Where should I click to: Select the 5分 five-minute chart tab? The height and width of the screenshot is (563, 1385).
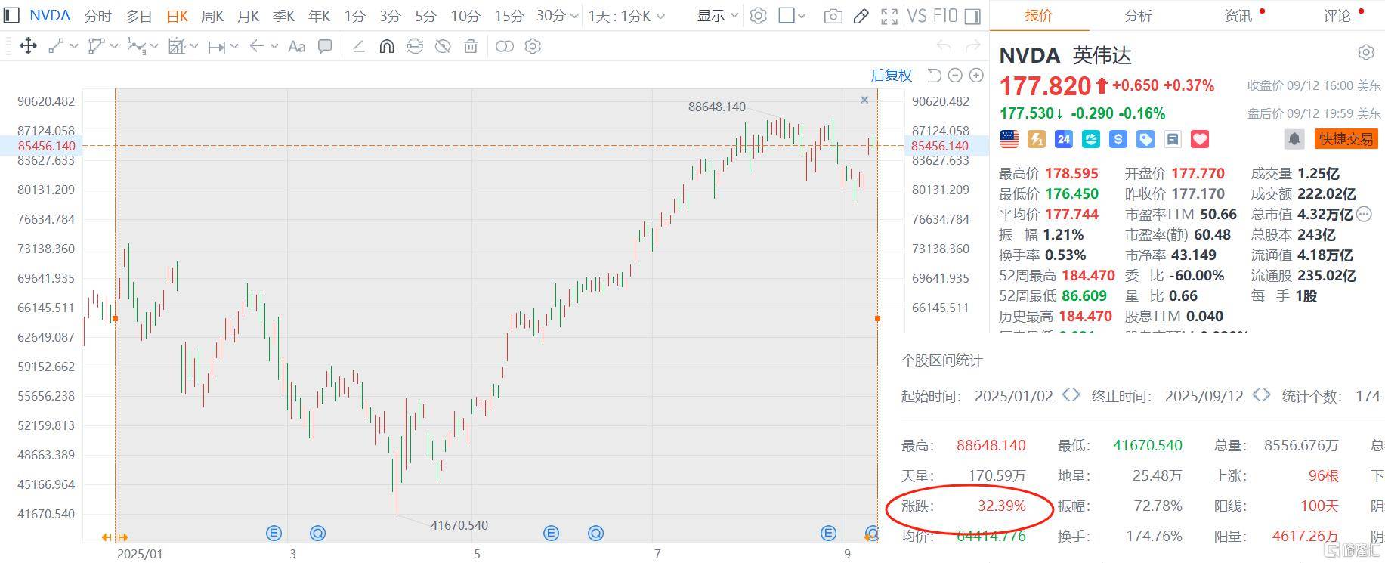coord(425,16)
